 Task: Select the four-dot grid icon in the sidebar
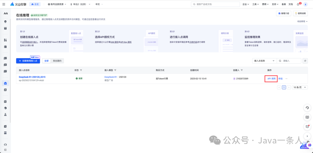(x=6, y=40)
